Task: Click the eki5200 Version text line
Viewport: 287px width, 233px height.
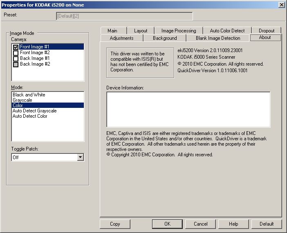Action: point(210,50)
